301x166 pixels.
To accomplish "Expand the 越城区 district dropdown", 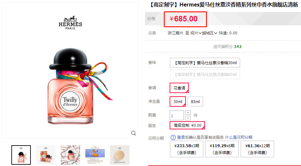I will pyautogui.click(x=210, y=33).
